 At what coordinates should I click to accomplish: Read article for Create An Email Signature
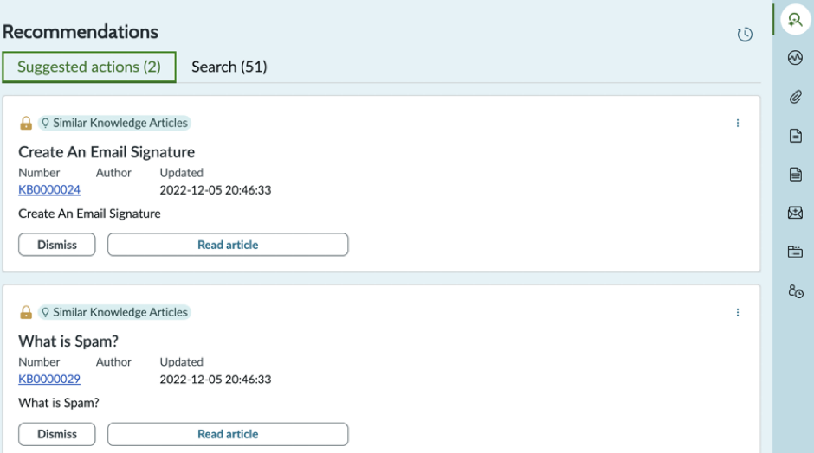228,245
